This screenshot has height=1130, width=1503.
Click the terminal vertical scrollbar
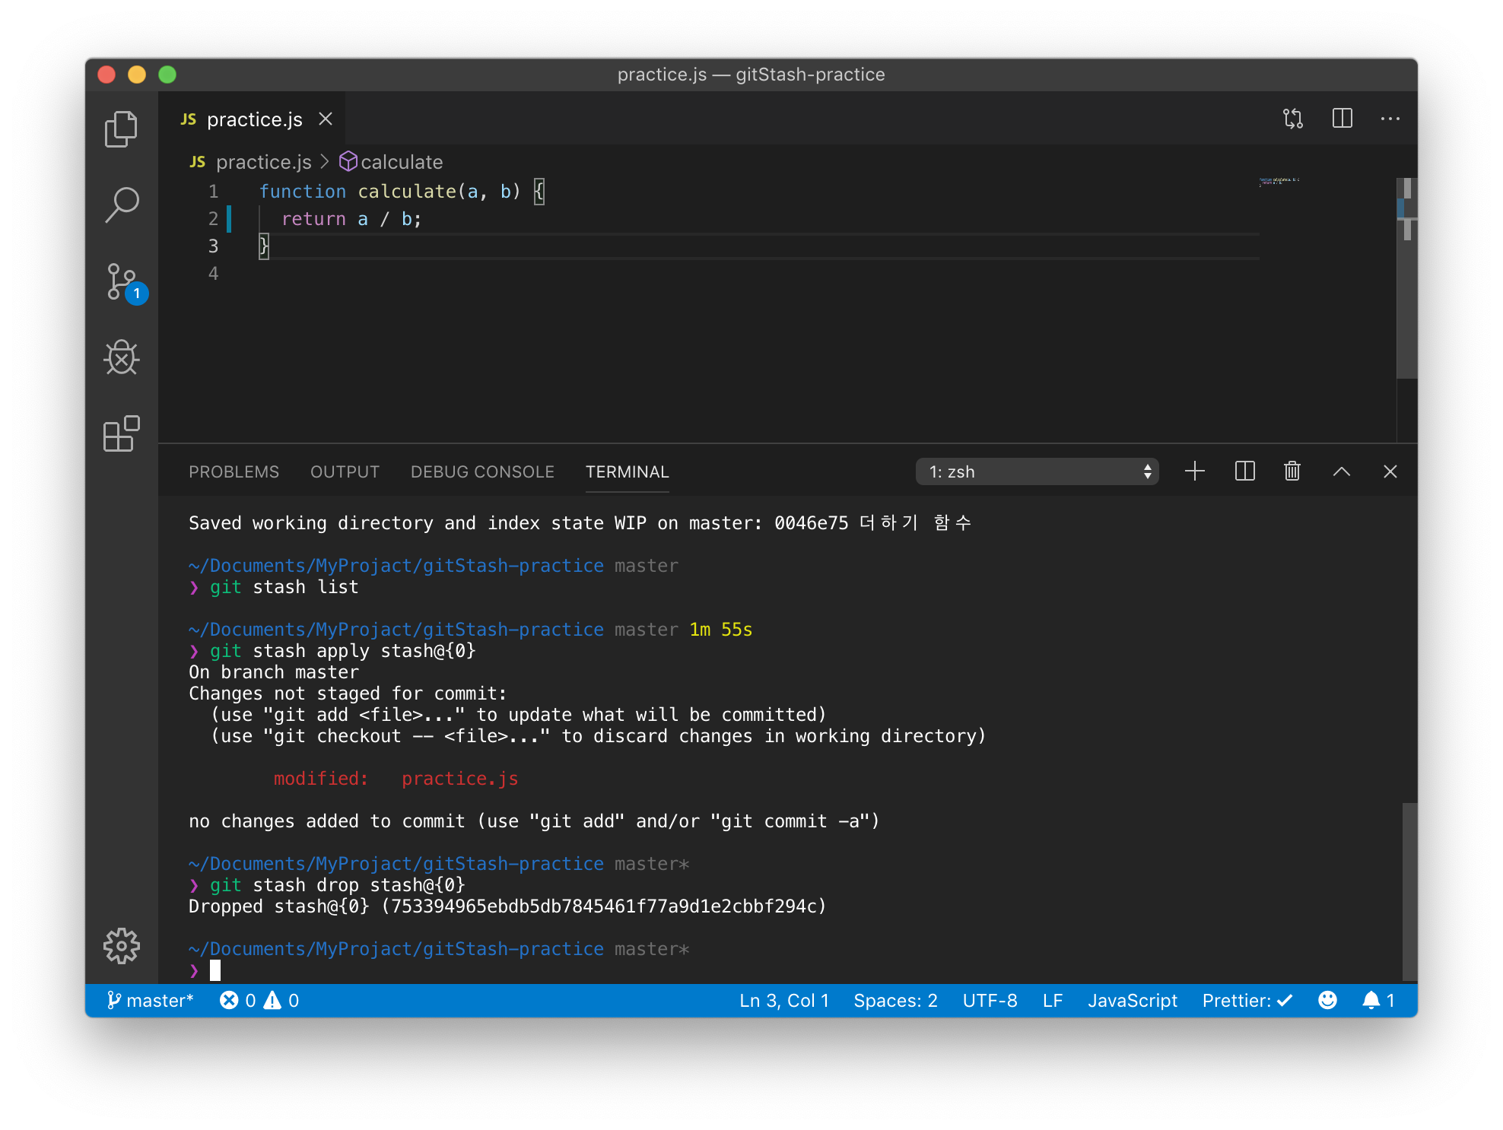coord(1409,890)
